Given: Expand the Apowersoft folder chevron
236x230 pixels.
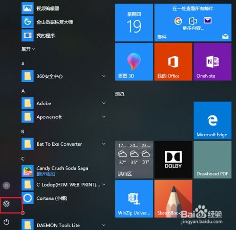Looking at the screenshot, I should point(104,117).
